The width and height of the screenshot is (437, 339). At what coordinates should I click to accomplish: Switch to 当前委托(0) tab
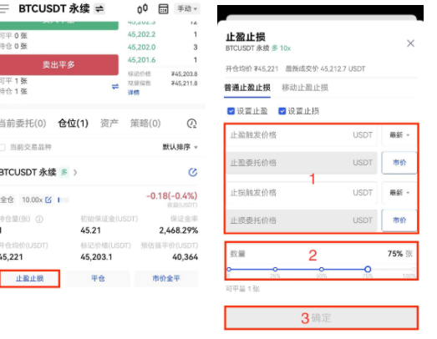click(x=23, y=123)
